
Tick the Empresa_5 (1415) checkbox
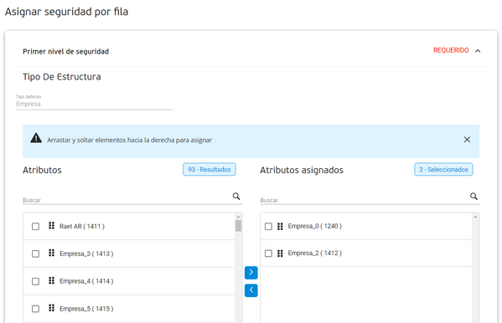(35, 309)
